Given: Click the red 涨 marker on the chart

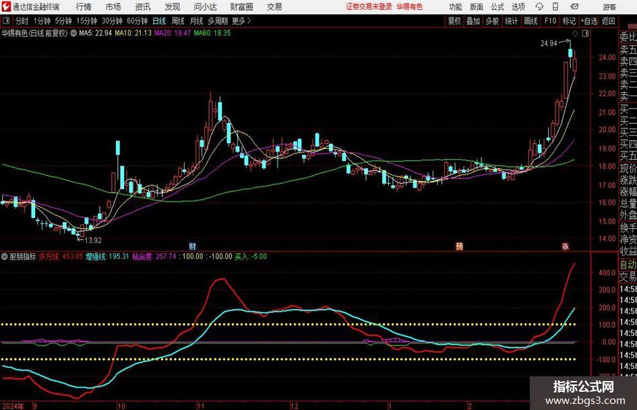Looking at the screenshot, I should [x=565, y=246].
